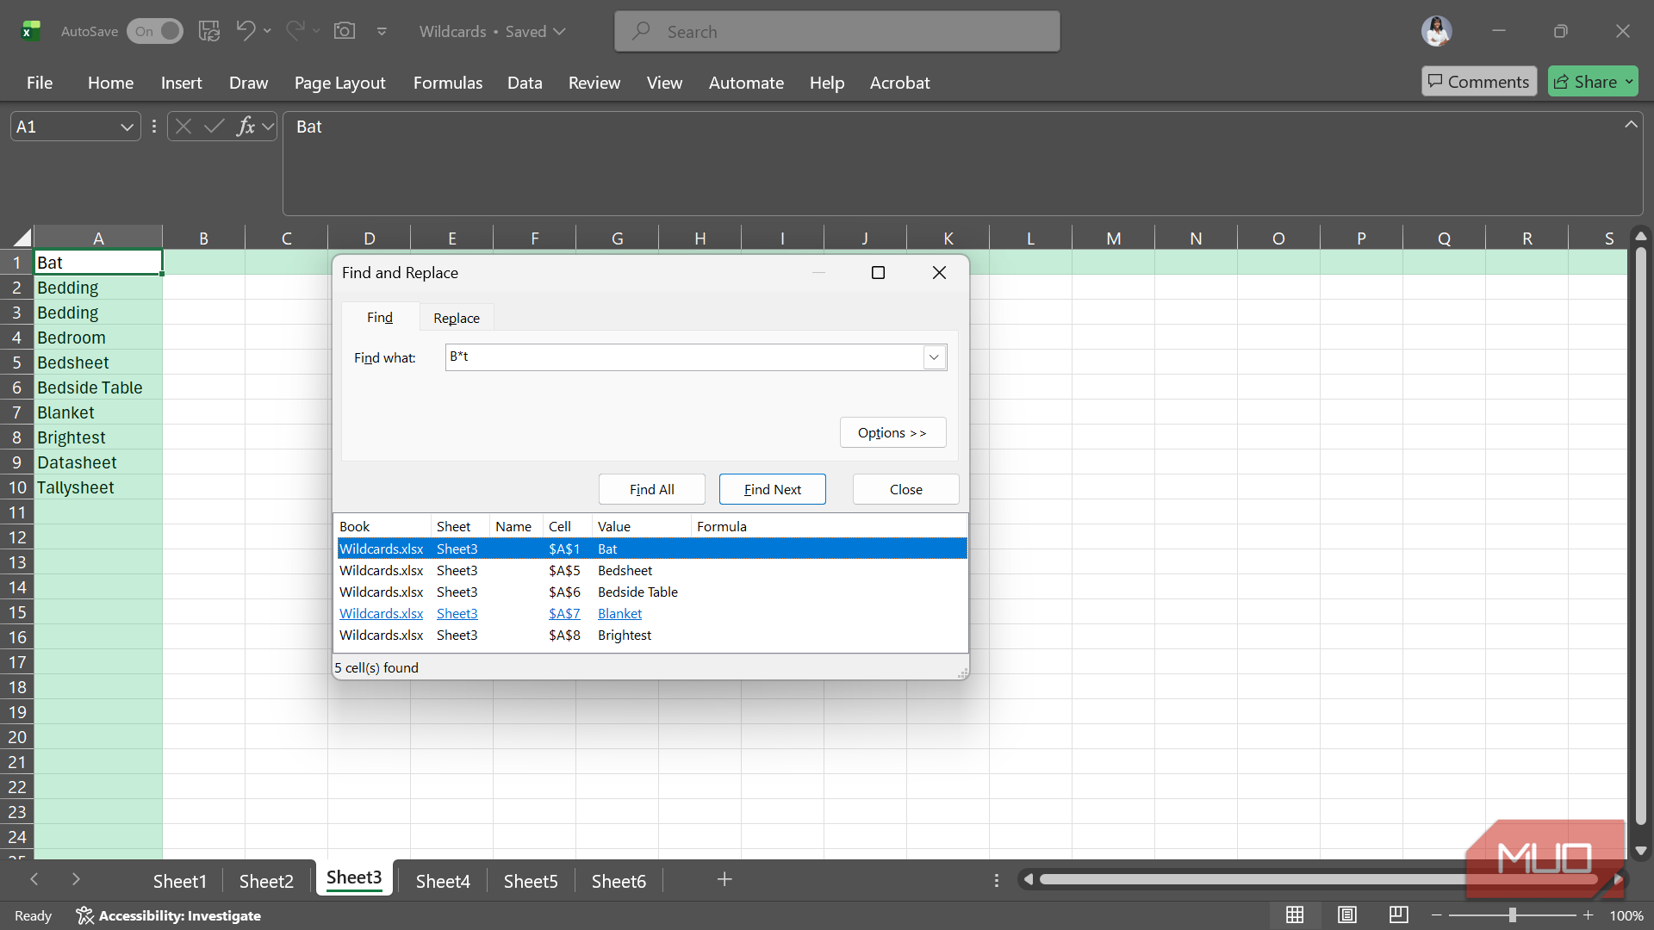Expand the Name Box dropdown
The height and width of the screenshot is (930, 1654).
point(127,127)
